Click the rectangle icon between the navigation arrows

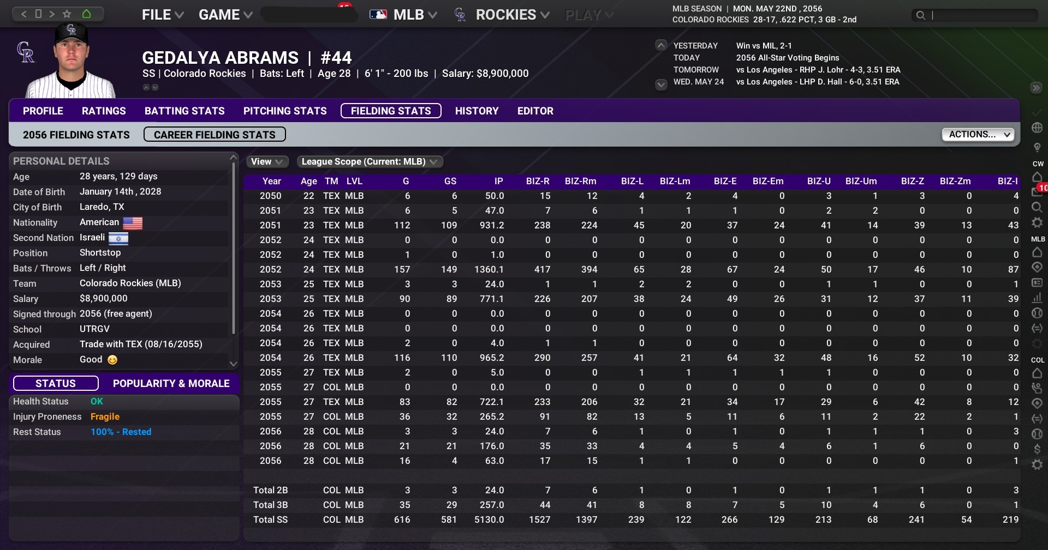coord(38,14)
